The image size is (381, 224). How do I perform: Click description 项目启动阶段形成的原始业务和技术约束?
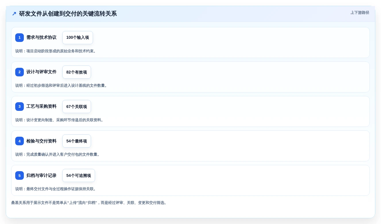click(56, 51)
